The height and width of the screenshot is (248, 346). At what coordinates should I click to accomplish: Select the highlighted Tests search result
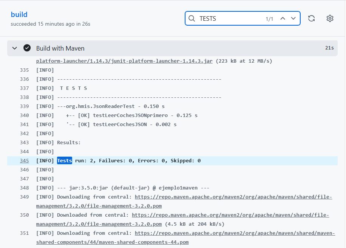pyautogui.click(x=64, y=160)
